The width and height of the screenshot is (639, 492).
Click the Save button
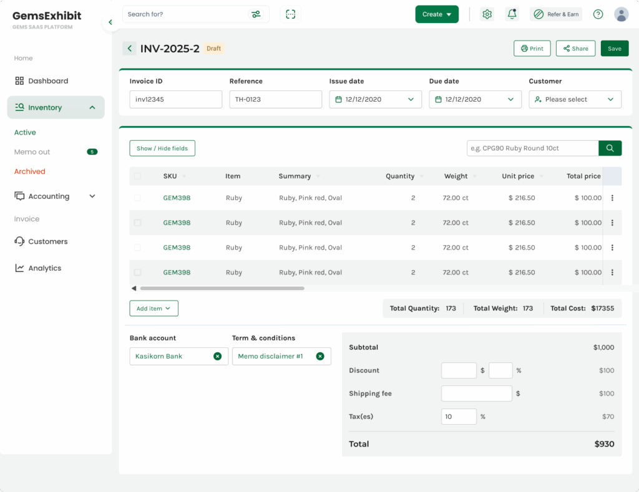pos(614,49)
